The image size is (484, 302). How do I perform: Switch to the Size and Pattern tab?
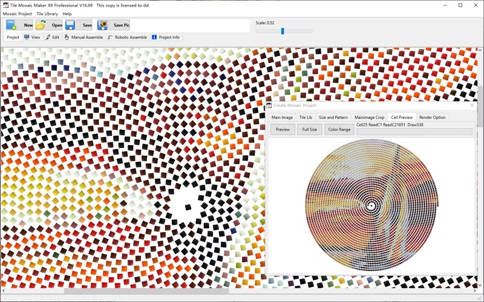pyautogui.click(x=333, y=117)
